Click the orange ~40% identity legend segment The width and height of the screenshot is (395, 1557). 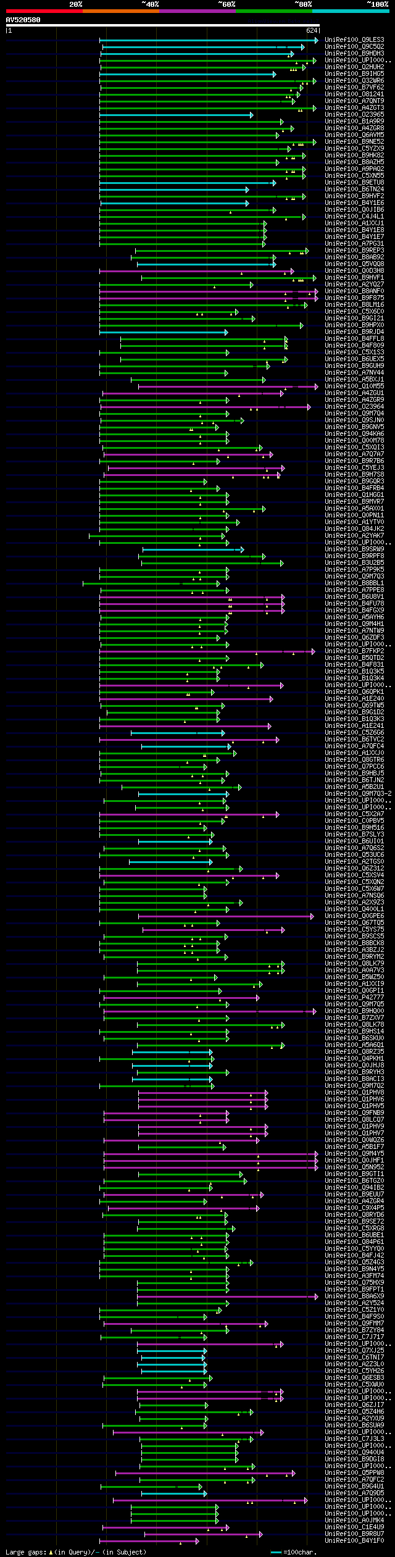121,11
